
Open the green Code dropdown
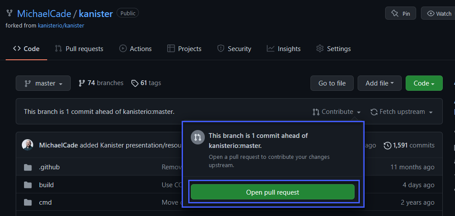(424, 83)
